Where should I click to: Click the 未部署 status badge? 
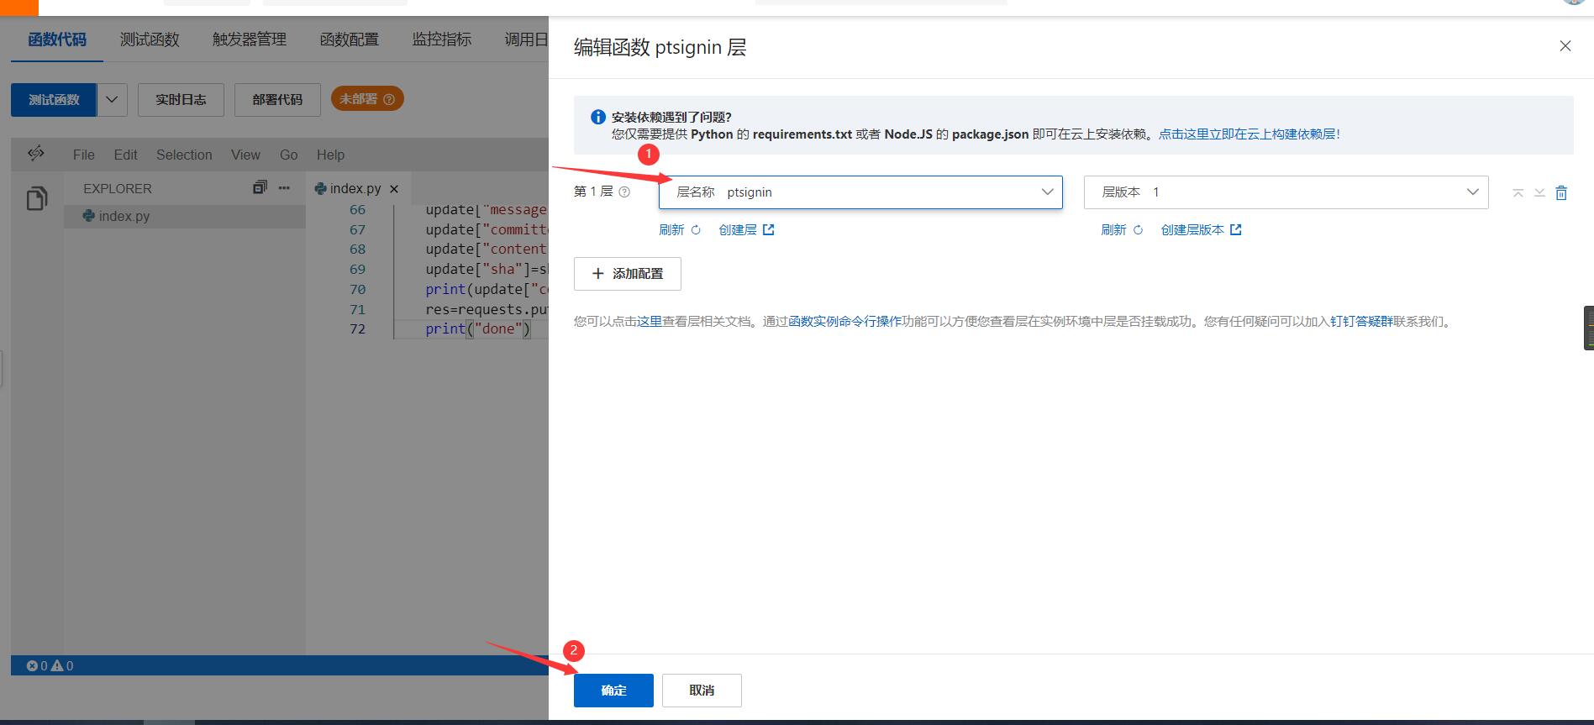(367, 99)
